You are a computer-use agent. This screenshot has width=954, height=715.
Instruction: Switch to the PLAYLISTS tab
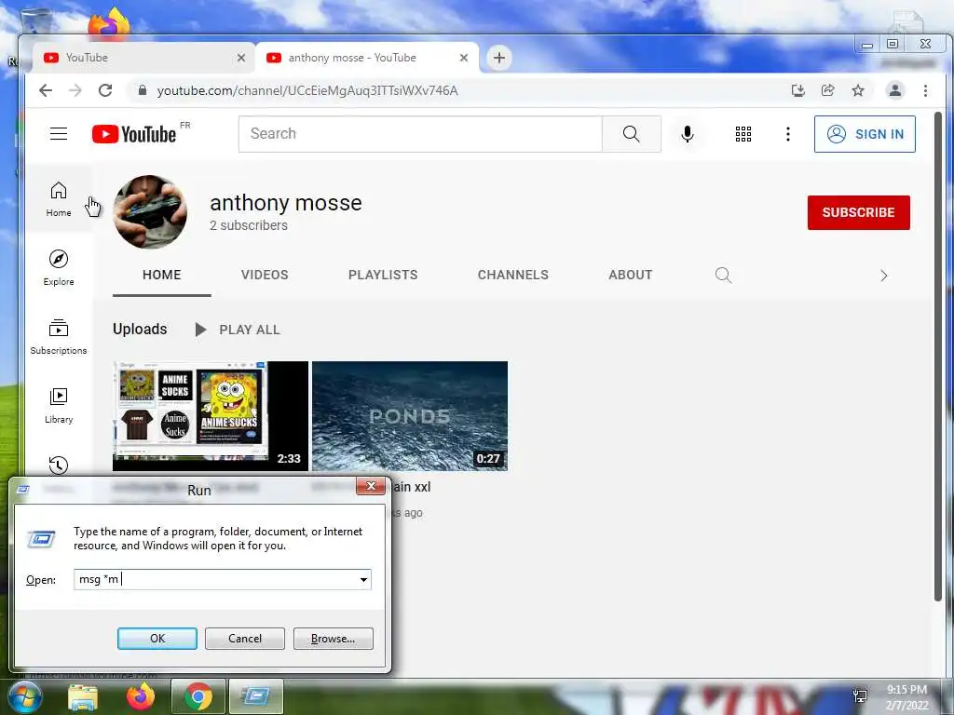(383, 275)
